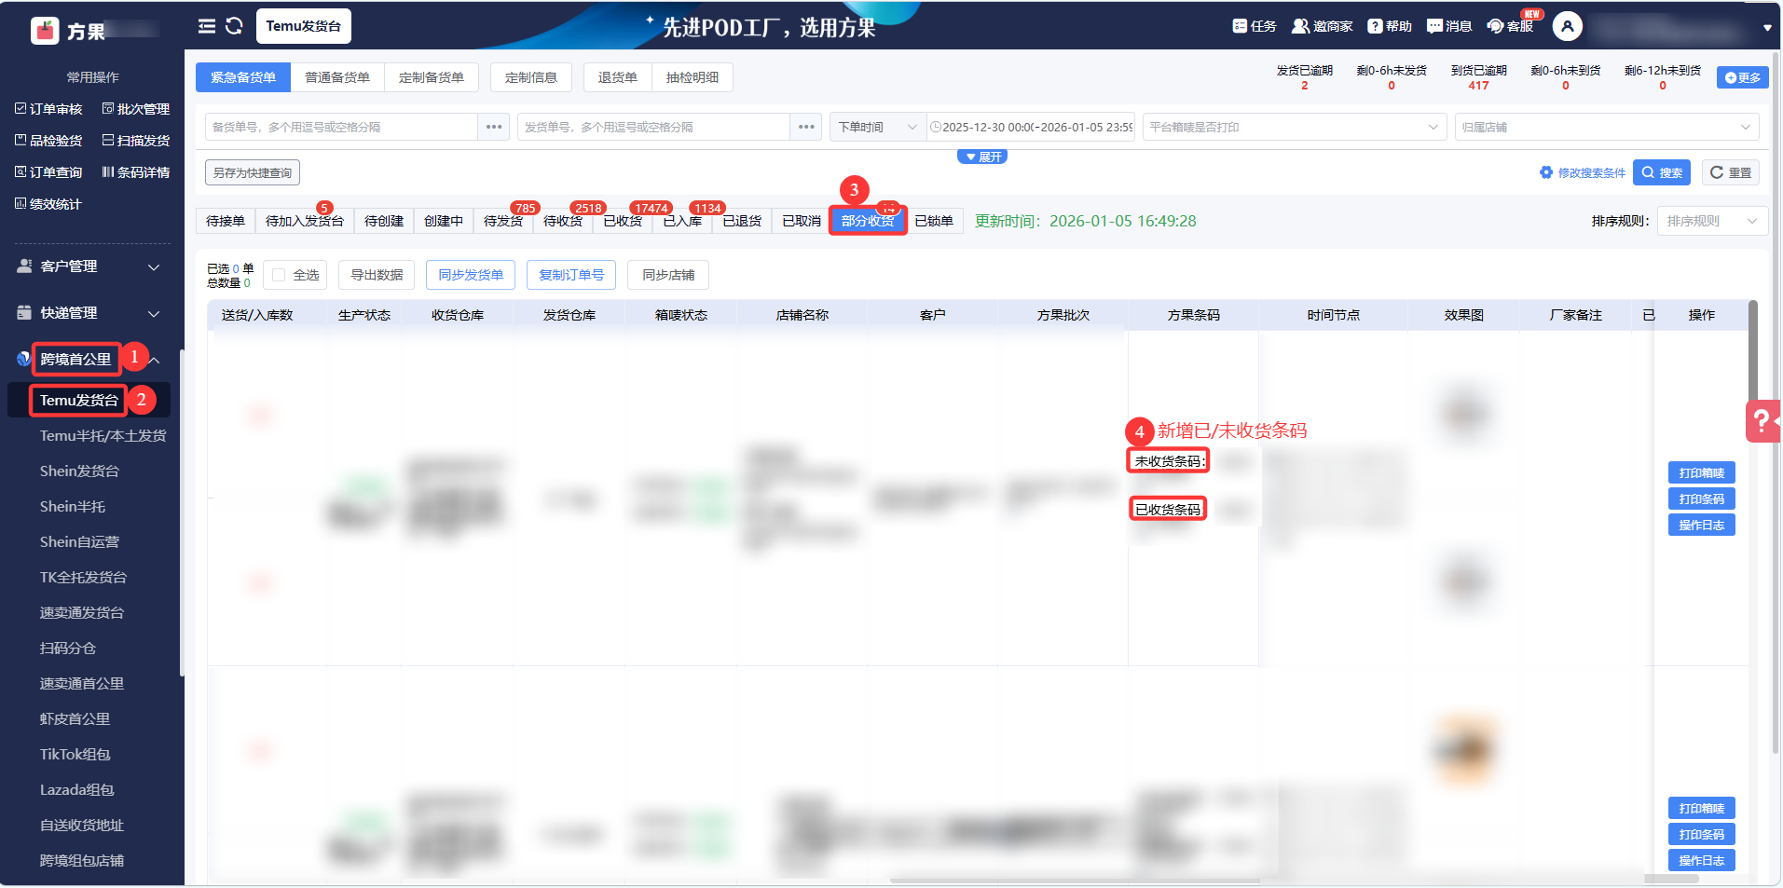Screen dimensions: 1783x888
Task: Click the 复制订单号 button
Action: point(571,275)
